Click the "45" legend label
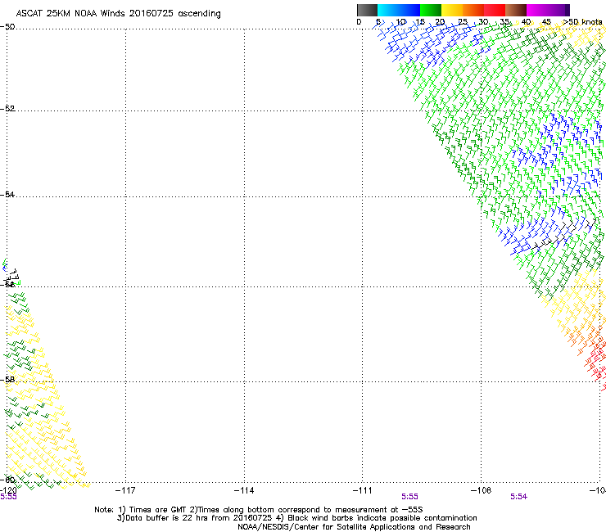The width and height of the screenshot is (606, 532). tap(546, 22)
